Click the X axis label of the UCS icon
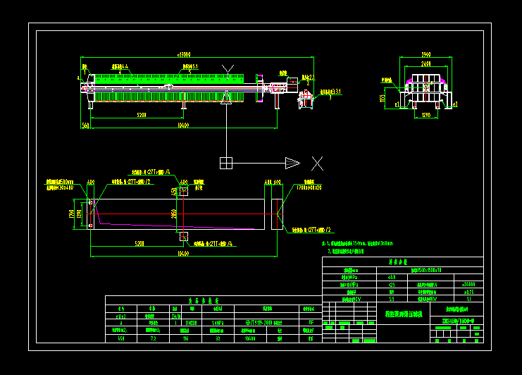522x375 pixels. [x=317, y=164]
